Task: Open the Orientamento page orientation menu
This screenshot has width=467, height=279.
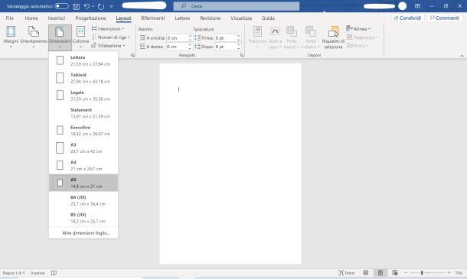Action: click(x=34, y=37)
